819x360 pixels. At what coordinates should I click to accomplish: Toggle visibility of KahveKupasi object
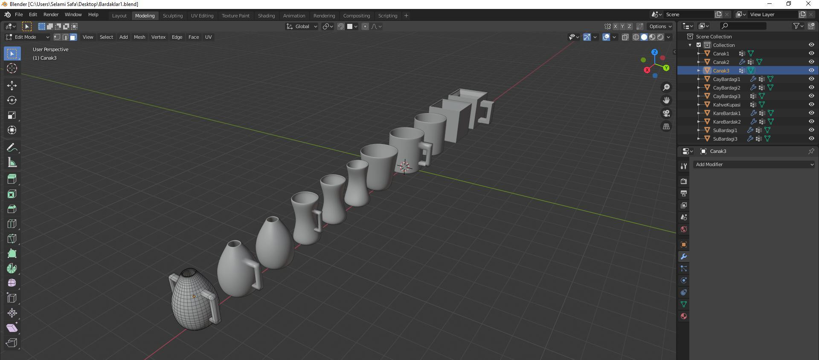click(811, 105)
